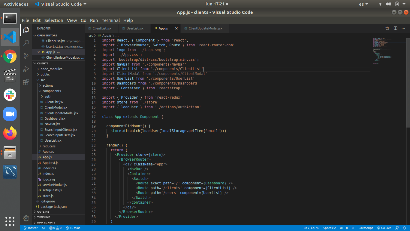Open Dashboard.jsx in the explorer

tap(55, 119)
